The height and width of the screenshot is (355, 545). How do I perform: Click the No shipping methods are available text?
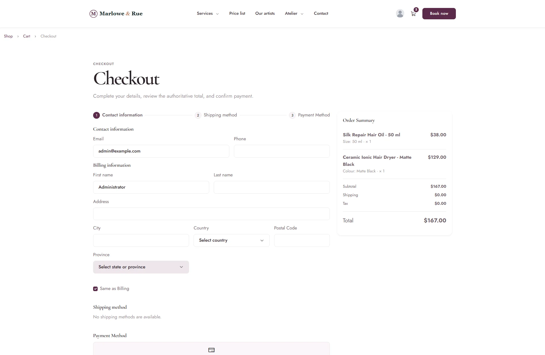pos(127,317)
